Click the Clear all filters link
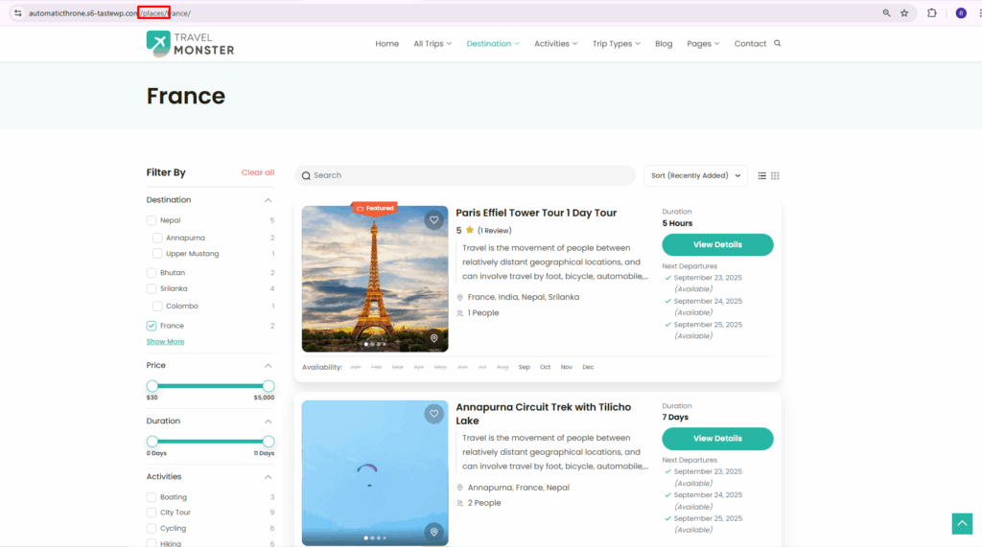 pyautogui.click(x=257, y=172)
